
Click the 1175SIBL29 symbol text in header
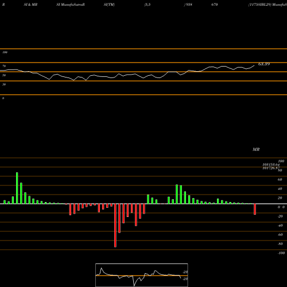(x=260, y=5)
